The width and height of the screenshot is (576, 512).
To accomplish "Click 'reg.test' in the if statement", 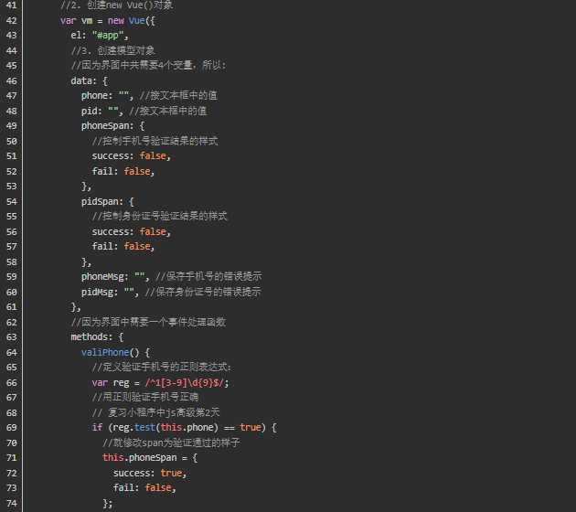I will tap(128, 427).
